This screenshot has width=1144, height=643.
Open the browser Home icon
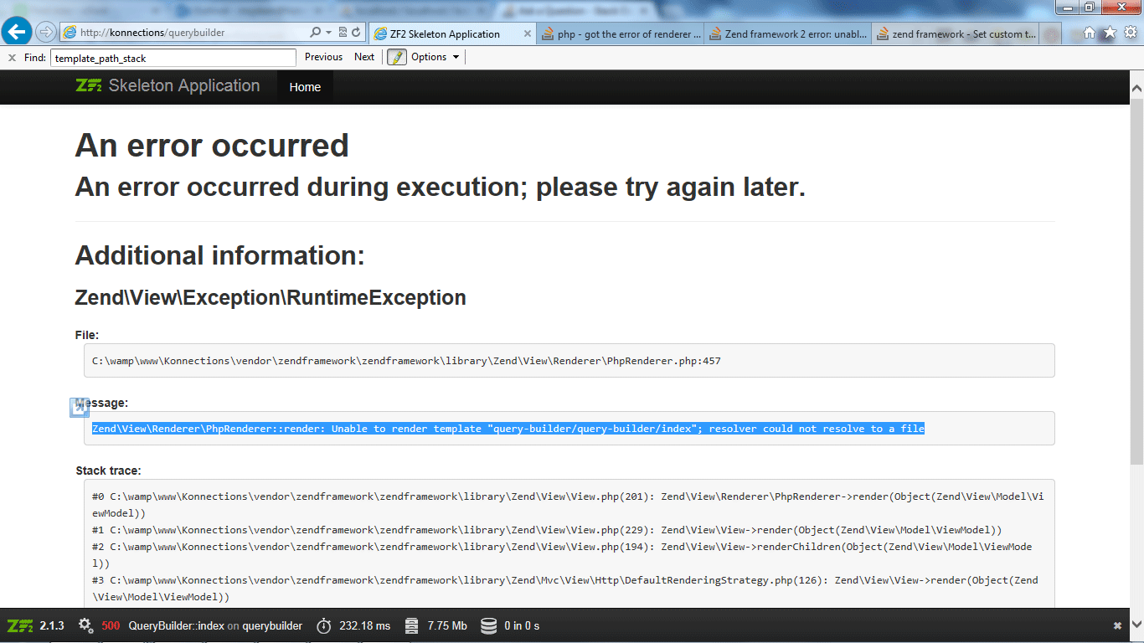click(1089, 33)
